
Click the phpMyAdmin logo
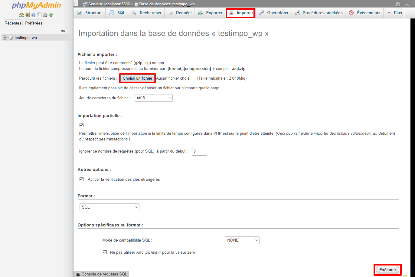[x=36, y=6]
